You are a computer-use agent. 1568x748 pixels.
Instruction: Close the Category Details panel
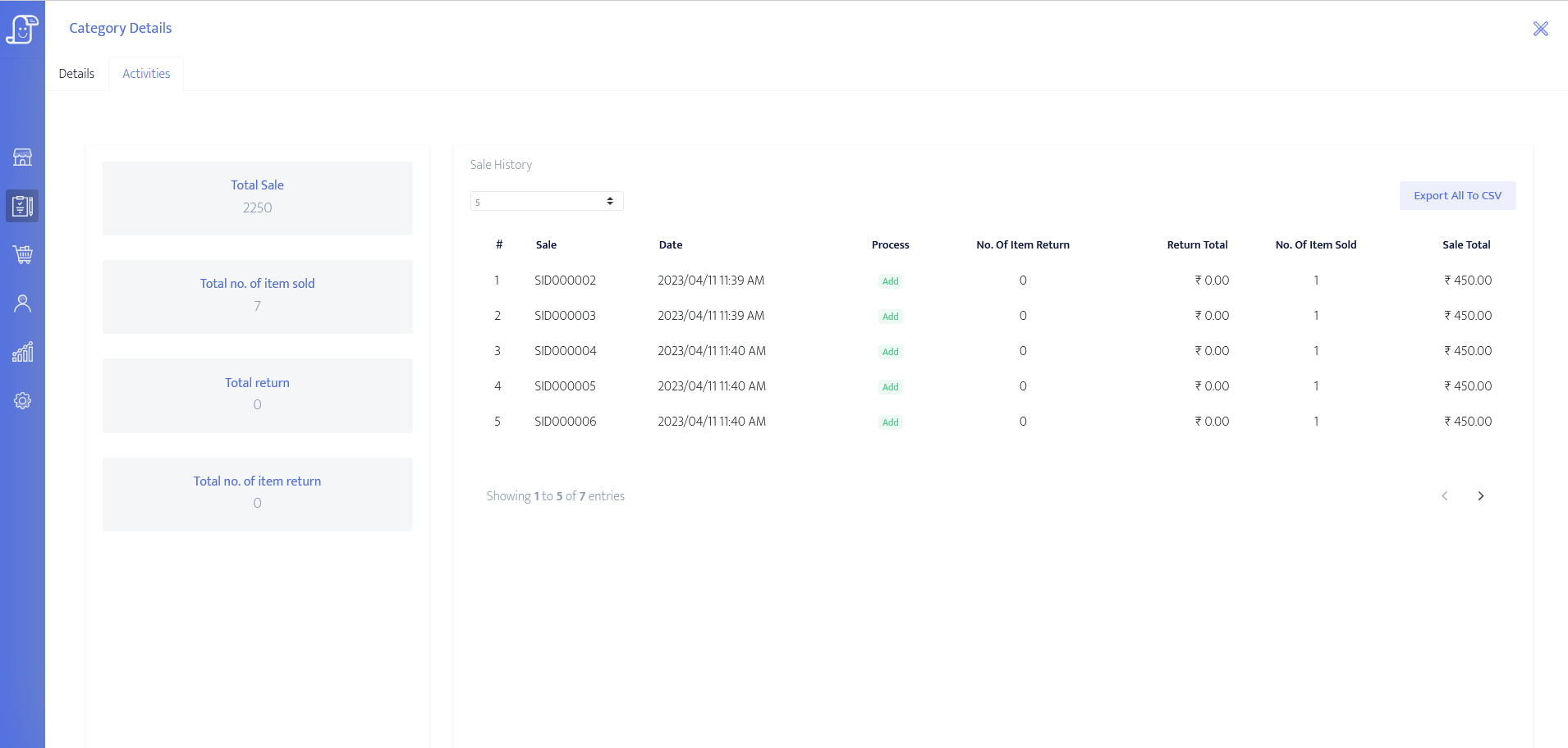click(1540, 30)
